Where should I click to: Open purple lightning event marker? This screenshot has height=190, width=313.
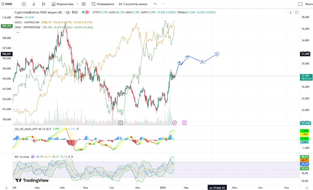click(x=175, y=122)
